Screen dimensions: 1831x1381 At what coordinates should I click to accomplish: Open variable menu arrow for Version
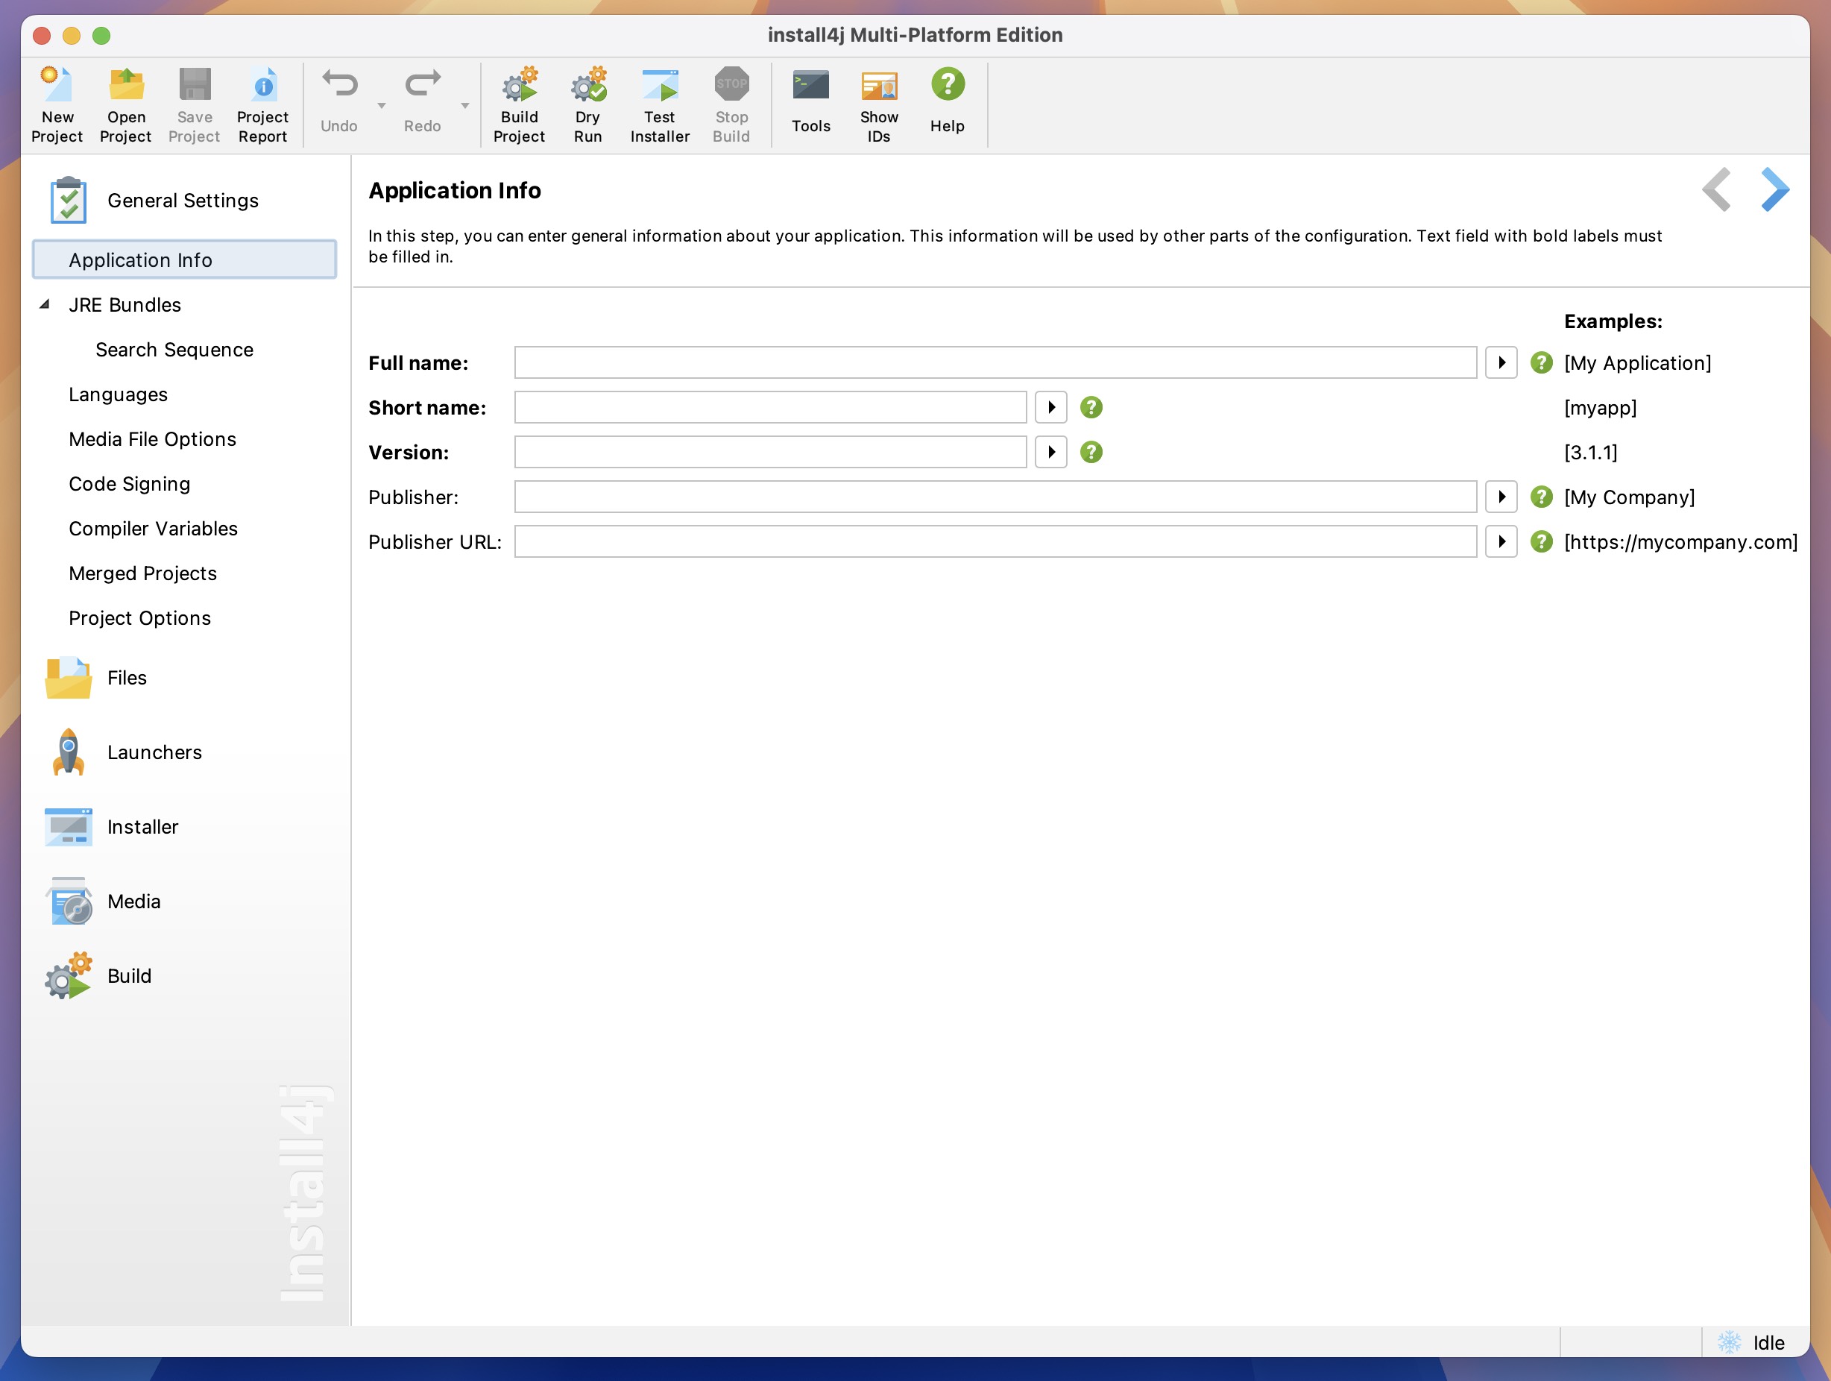coord(1050,452)
